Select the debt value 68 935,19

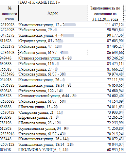tap(115, 150)
